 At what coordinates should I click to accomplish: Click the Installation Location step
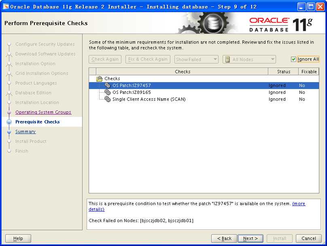pos(37,103)
